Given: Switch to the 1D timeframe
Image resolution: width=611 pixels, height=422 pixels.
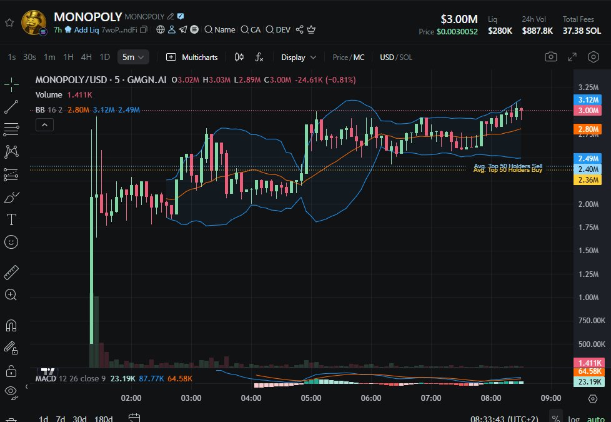Looking at the screenshot, I should click(105, 58).
